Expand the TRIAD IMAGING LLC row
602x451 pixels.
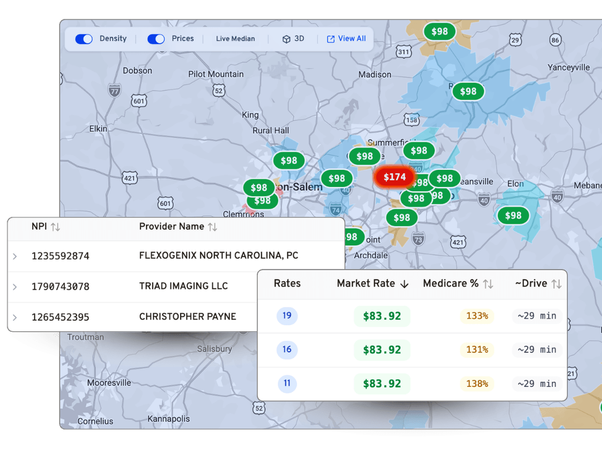(x=15, y=287)
